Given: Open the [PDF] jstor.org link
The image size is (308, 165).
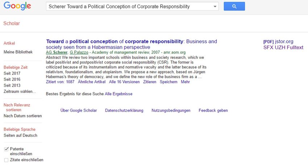Looking at the screenshot, I should pos(278,42).
